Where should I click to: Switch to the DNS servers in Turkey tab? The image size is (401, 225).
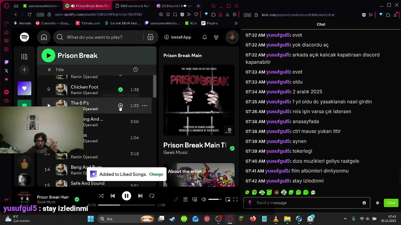click(133, 6)
